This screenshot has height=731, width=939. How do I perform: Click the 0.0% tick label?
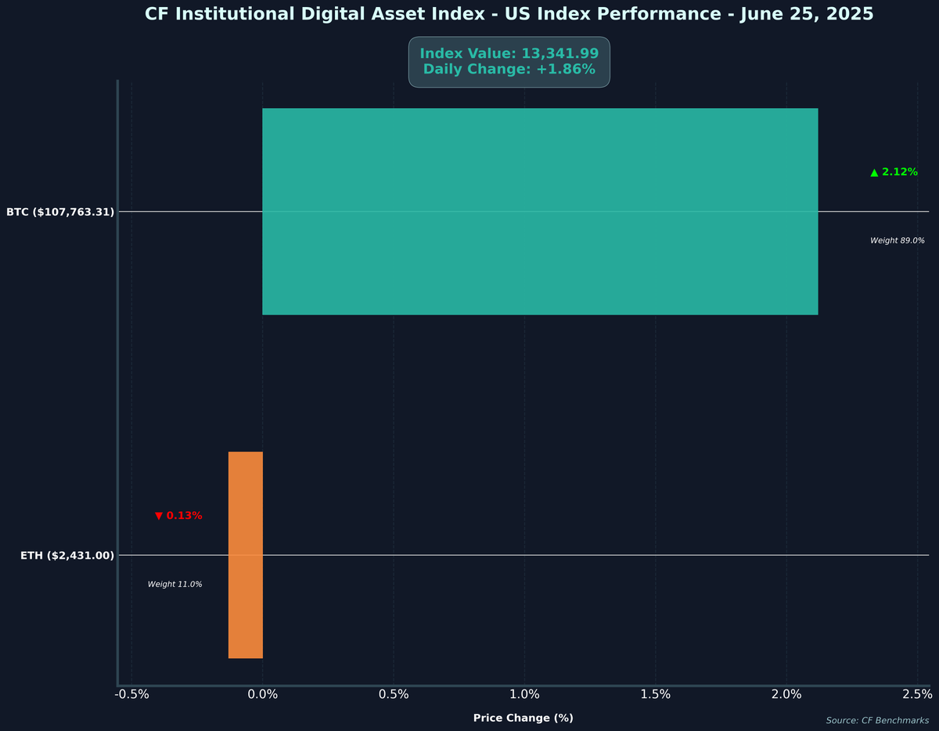click(x=263, y=693)
